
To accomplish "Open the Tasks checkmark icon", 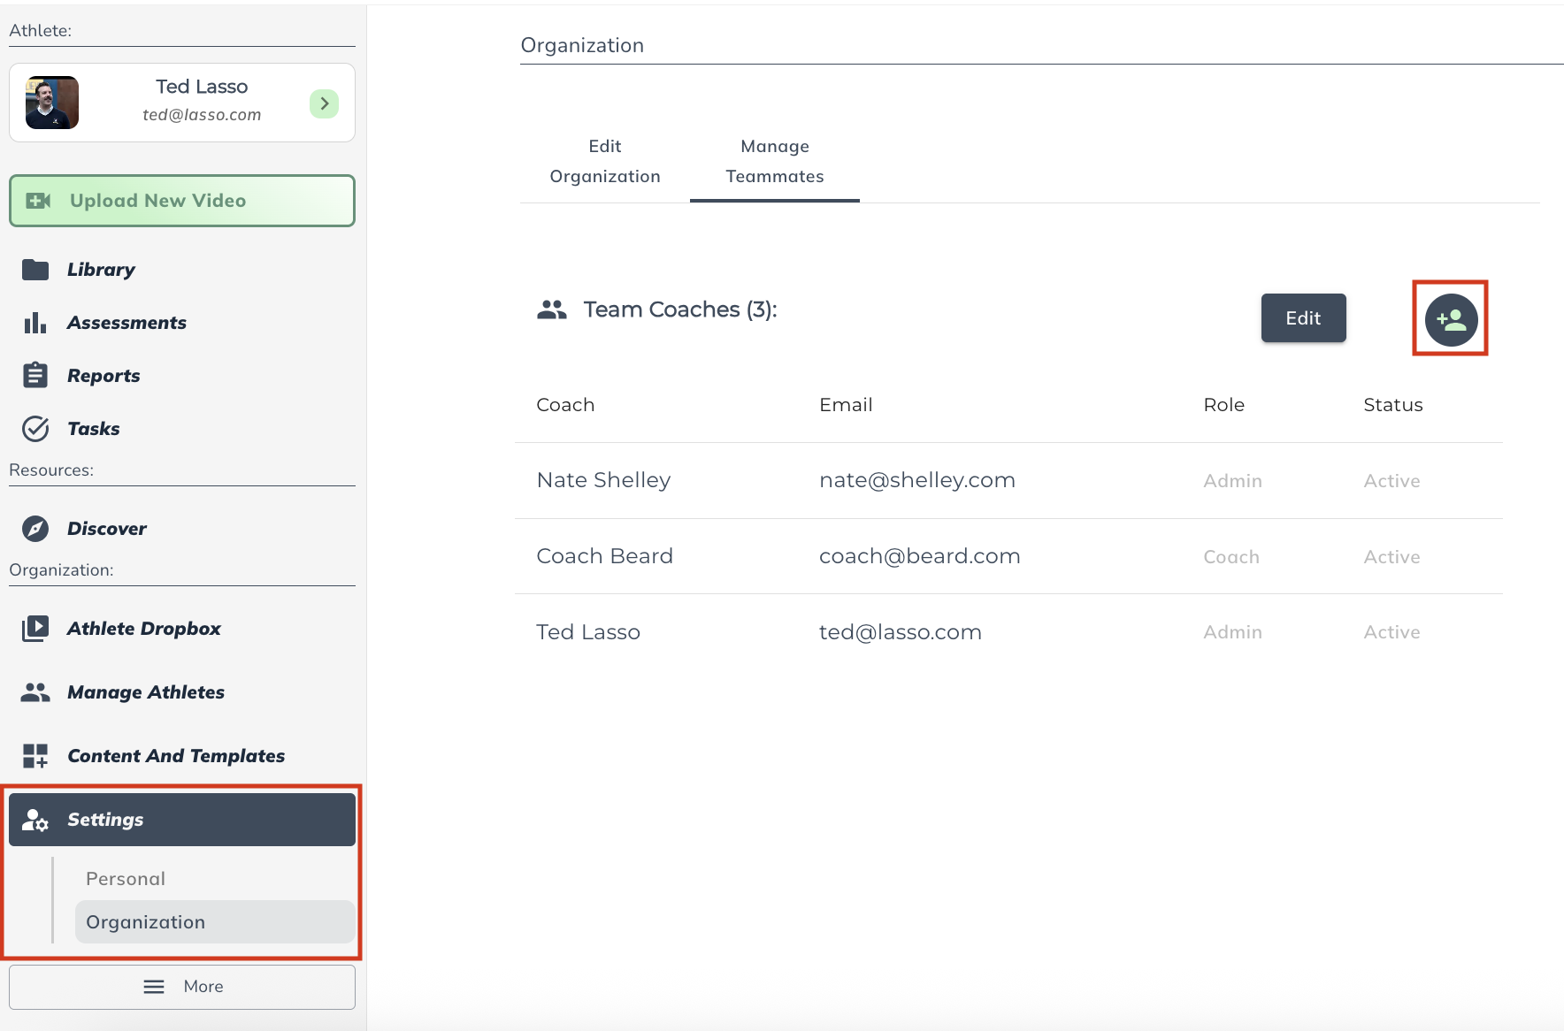I will point(35,429).
